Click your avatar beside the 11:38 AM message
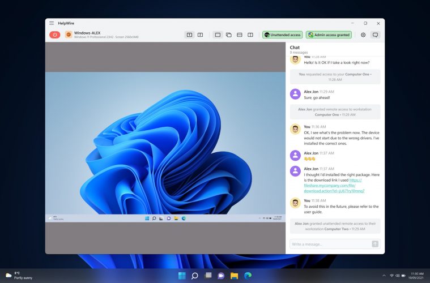 [295, 203]
